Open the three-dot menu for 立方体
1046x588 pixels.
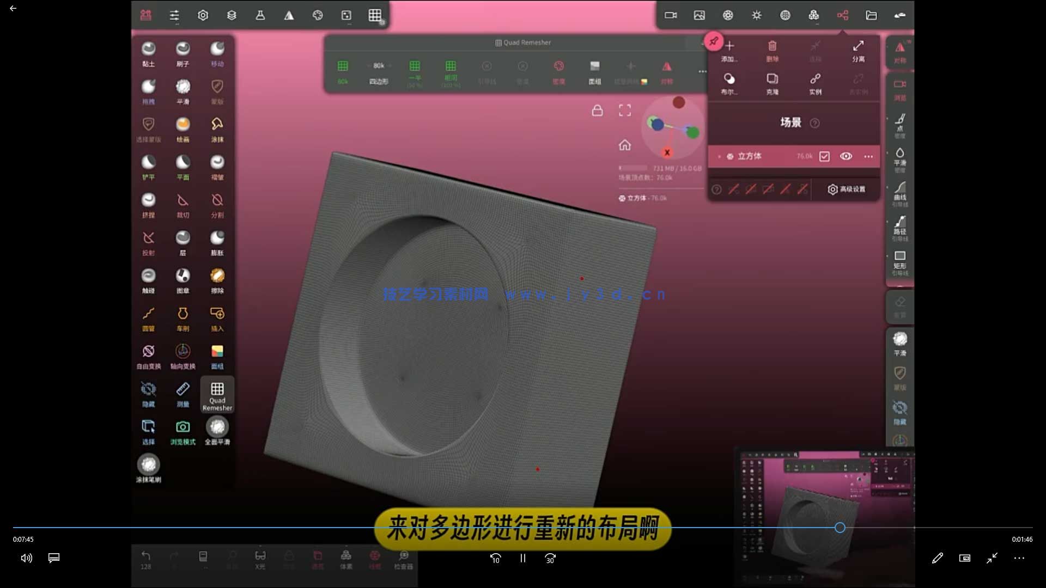pos(868,156)
